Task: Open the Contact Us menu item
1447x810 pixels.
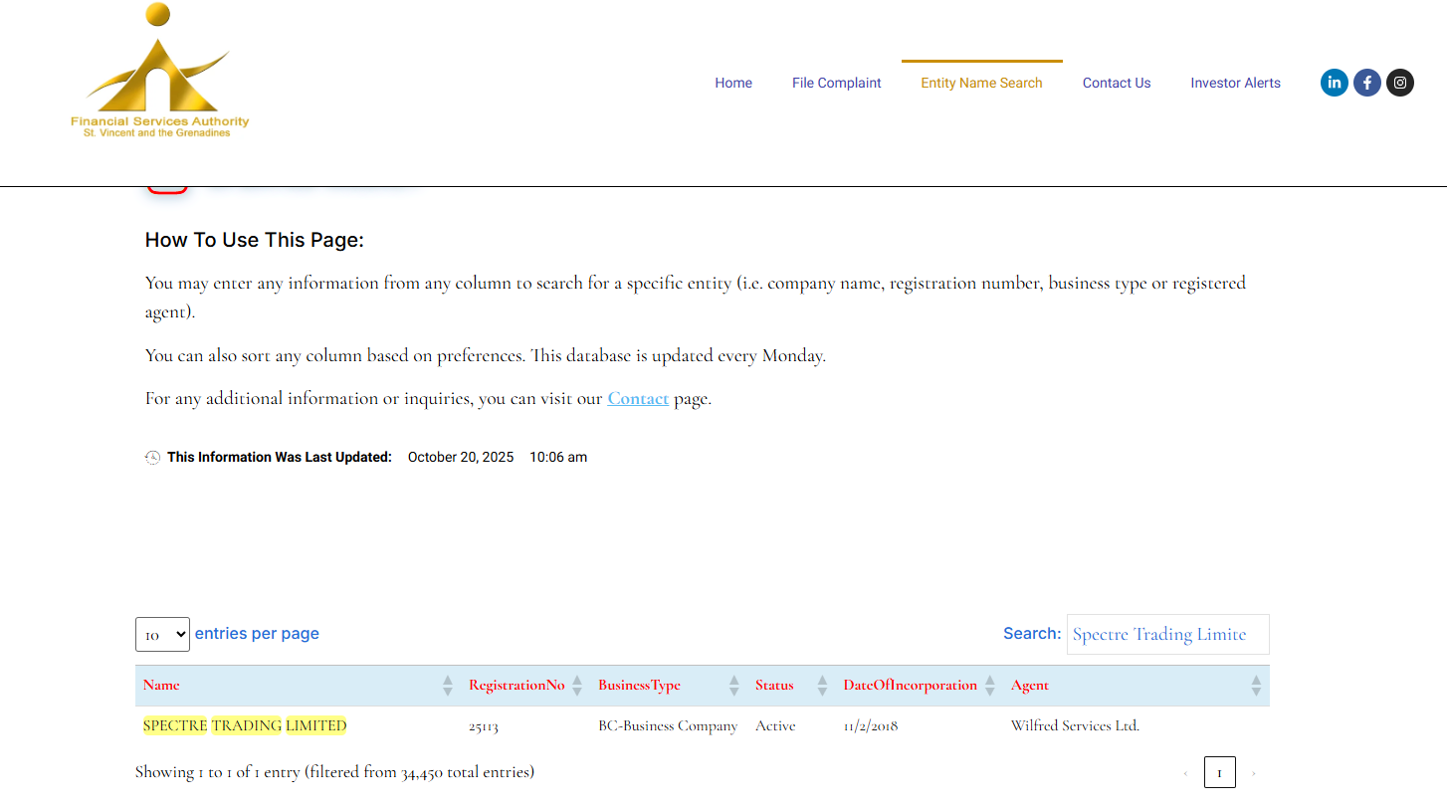Action: click(x=1116, y=83)
